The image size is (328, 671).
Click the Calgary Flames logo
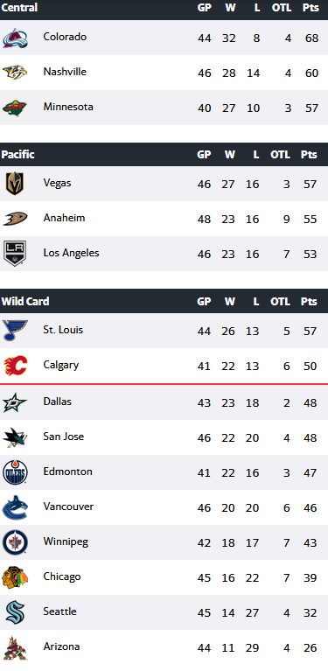[15, 366]
